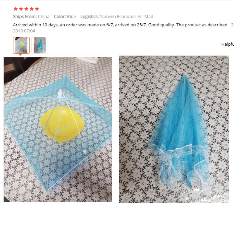Click the fifth red rating star
The image size is (234, 234).
(x=37, y=9)
